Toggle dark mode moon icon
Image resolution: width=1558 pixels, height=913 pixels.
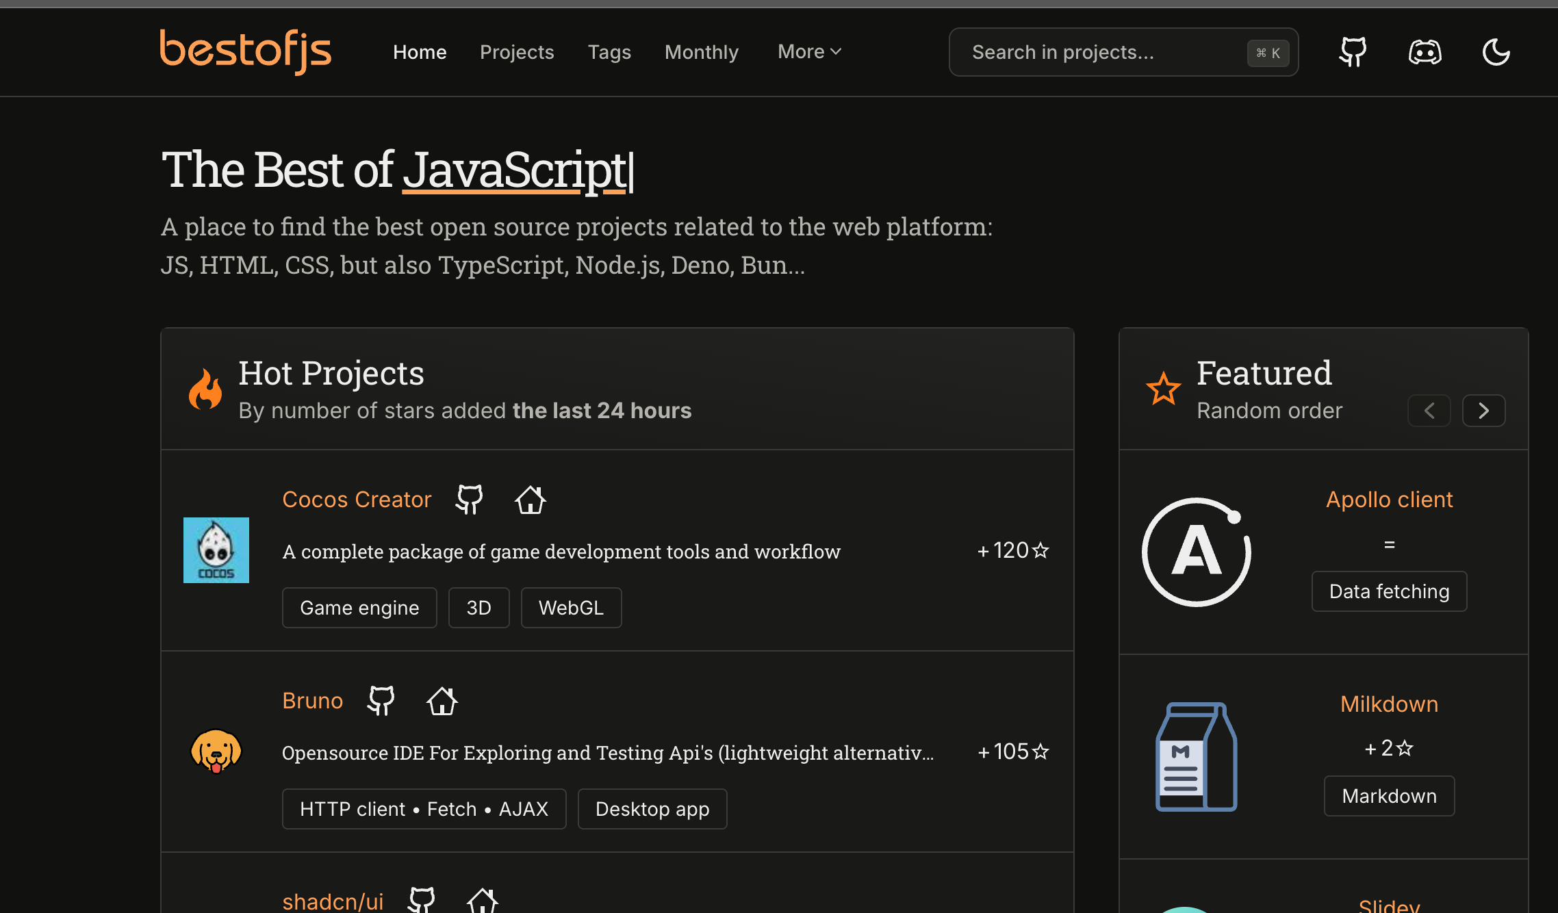tap(1496, 52)
